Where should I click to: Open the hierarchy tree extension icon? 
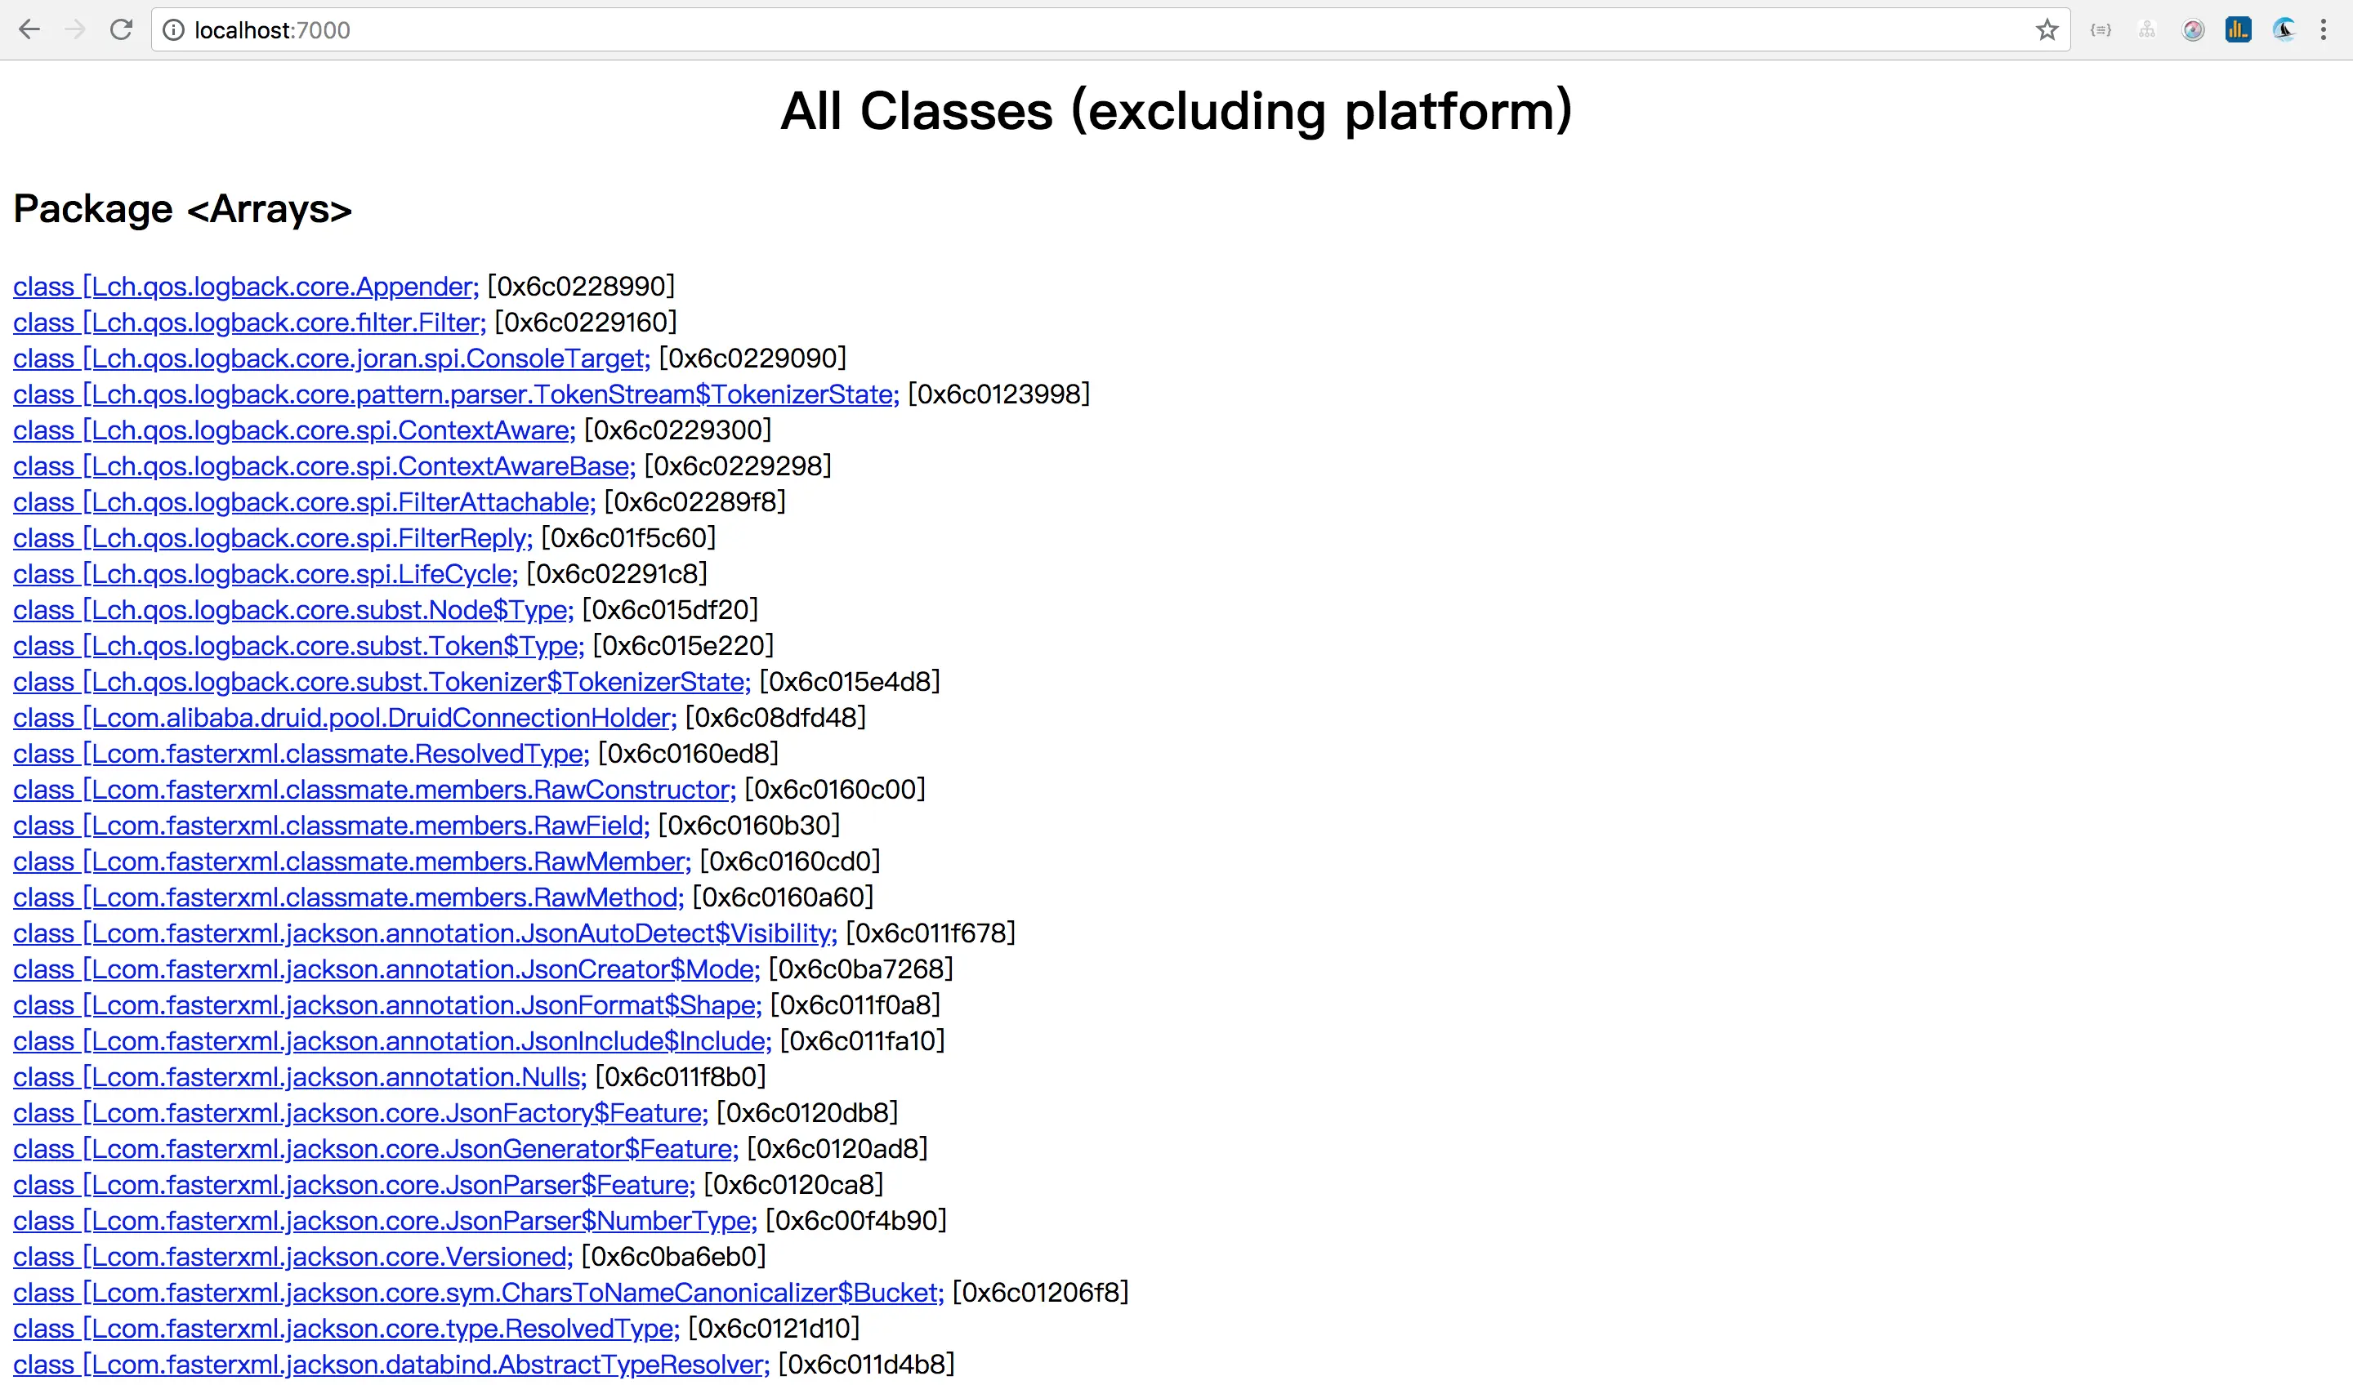click(x=2146, y=30)
